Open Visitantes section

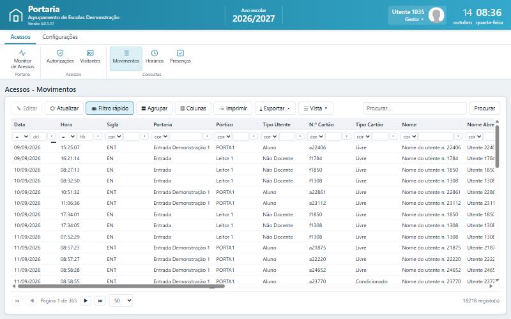point(90,56)
